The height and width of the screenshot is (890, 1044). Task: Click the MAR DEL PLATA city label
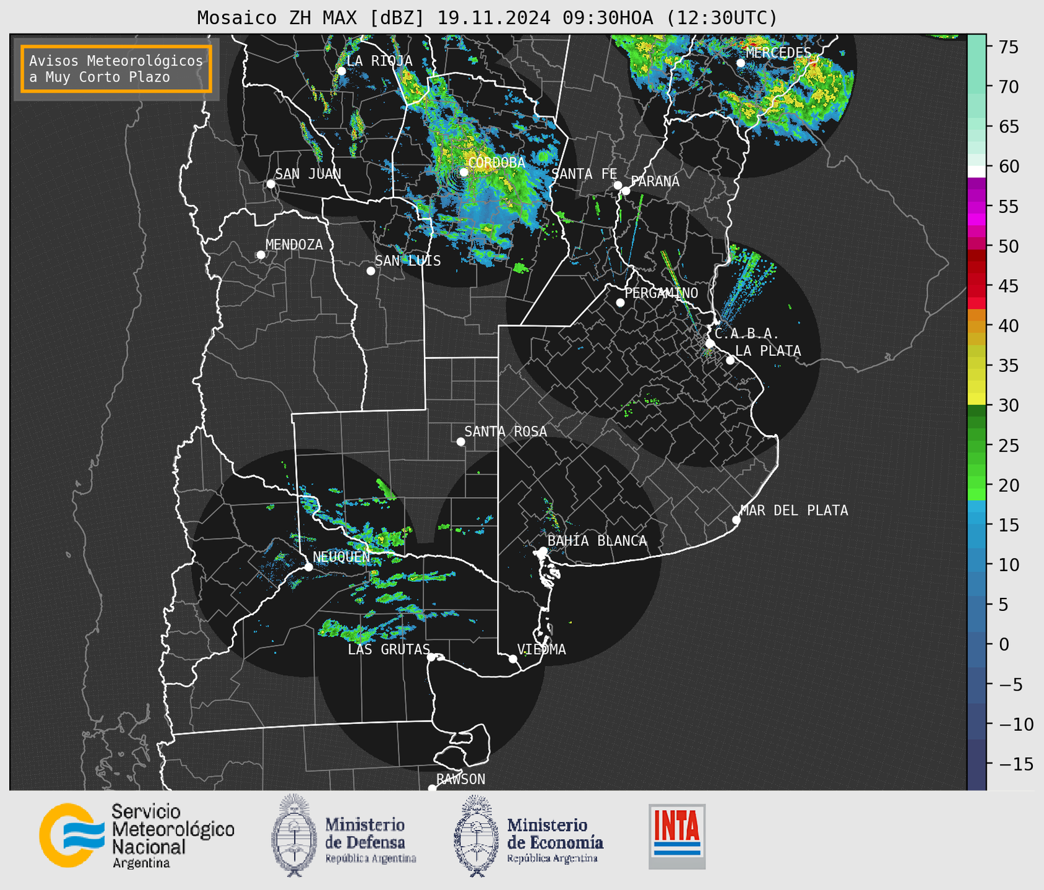click(x=794, y=511)
